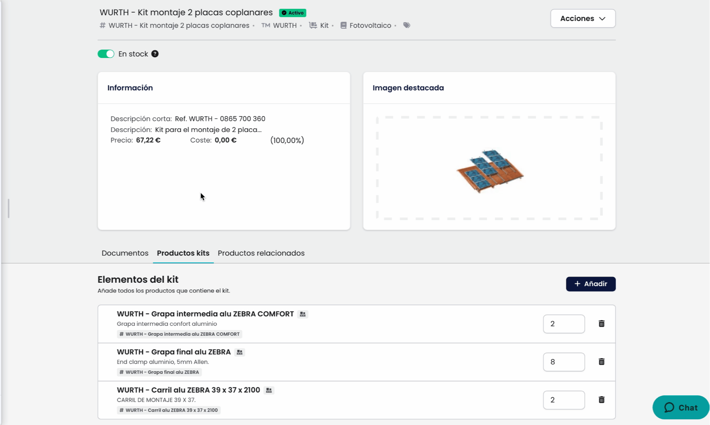Click WURTH - Carril alu ZEBRA 39 x 37 x 2100 title
The width and height of the screenshot is (710, 425).
(188, 390)
